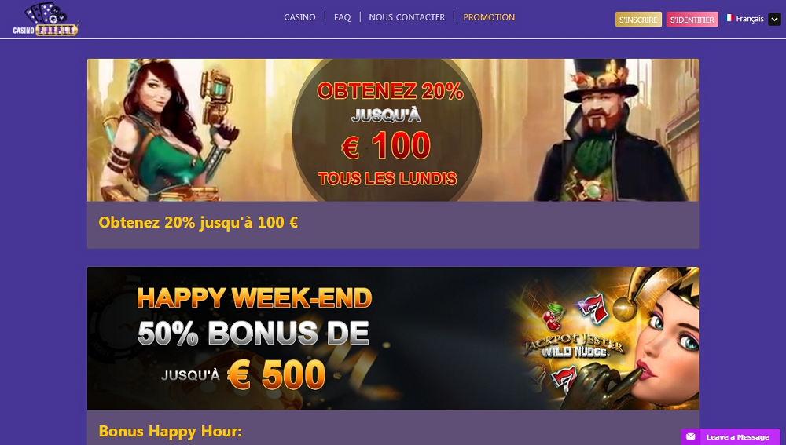
Task: Open the Happy Week-End bonus banner
Action: pyautogui.click(x=393, y=338)
